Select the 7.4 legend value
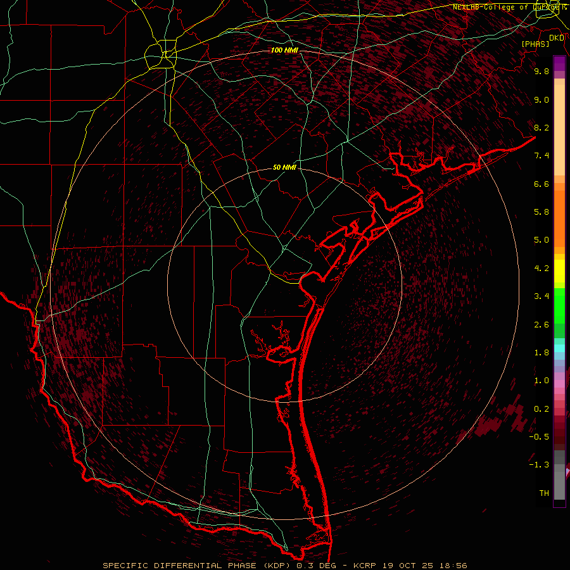This screenshot has height=570, width=570. point(541,156)
